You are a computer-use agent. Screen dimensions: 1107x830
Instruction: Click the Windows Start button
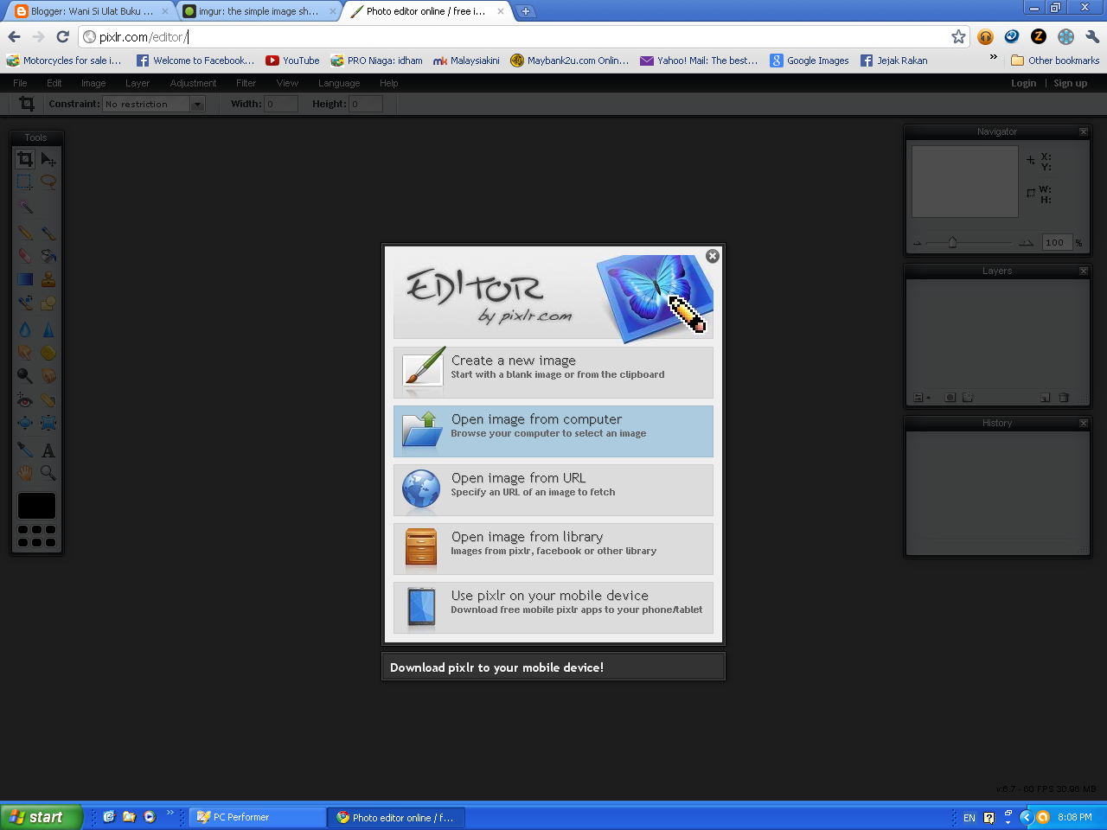41,817
